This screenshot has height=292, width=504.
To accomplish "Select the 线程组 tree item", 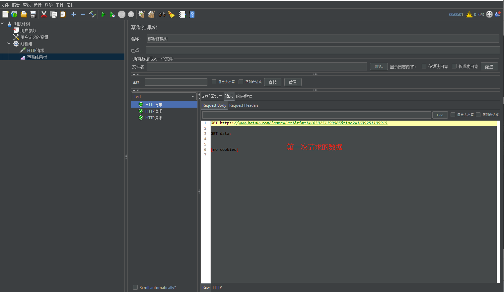I will point(26,44).
